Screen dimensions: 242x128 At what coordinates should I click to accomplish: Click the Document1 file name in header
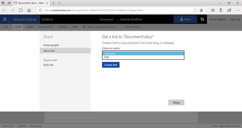(x=106, y=19)
